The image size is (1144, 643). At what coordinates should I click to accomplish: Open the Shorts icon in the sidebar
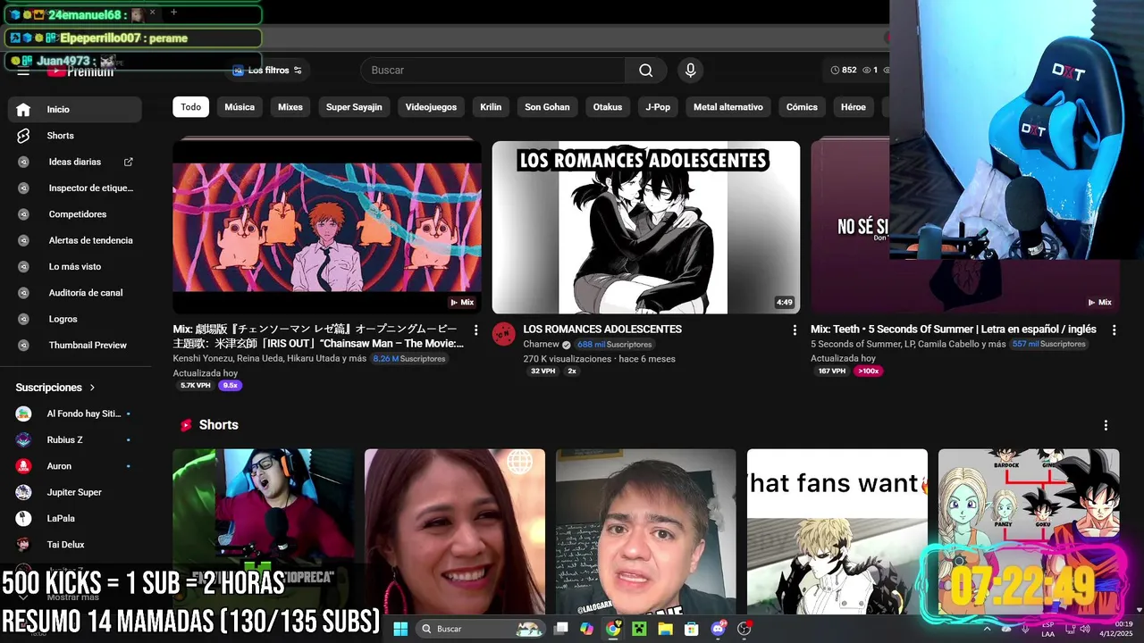[x=23, y=136]
